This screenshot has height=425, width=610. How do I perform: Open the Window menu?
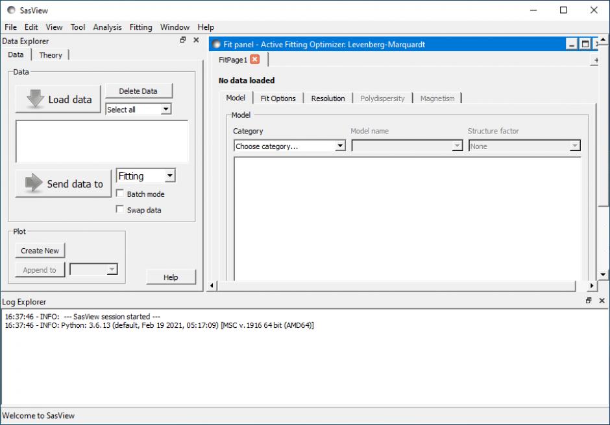click(175, 27)
